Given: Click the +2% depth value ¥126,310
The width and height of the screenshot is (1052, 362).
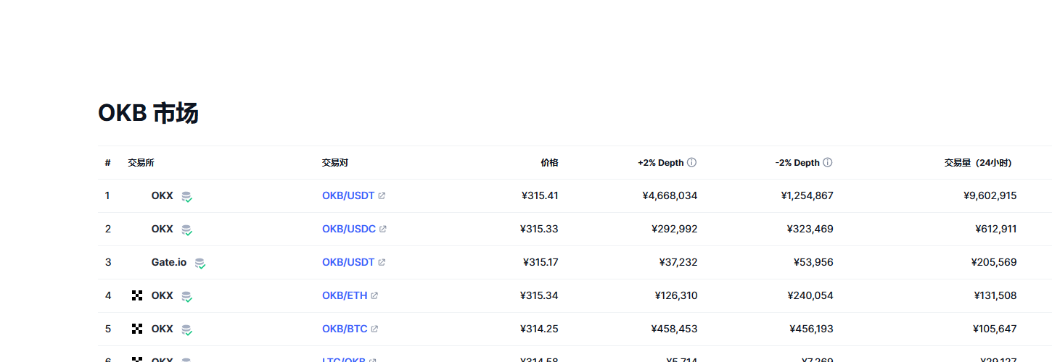Looking at the screenshot, I should [676, 295].
